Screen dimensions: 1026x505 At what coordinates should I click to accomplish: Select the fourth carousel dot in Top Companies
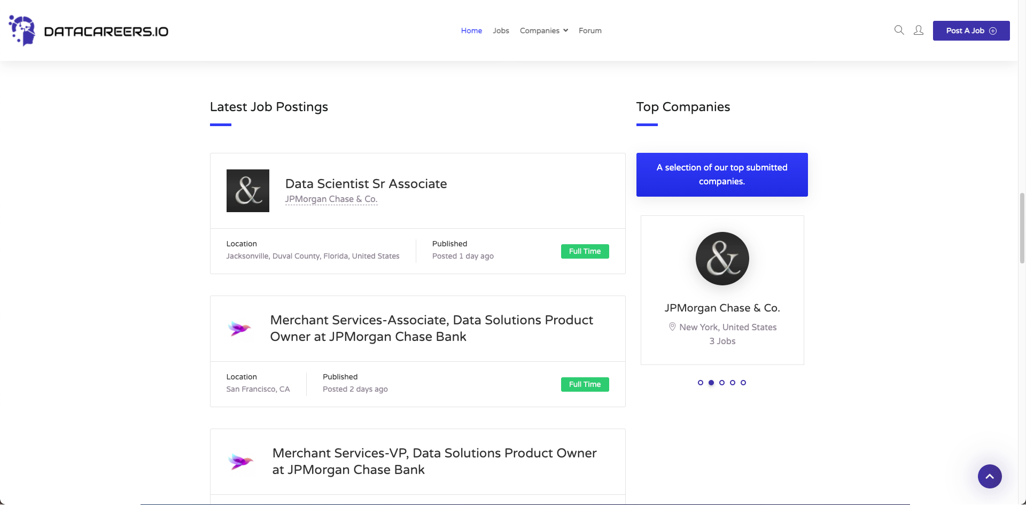tap(733, 383)
